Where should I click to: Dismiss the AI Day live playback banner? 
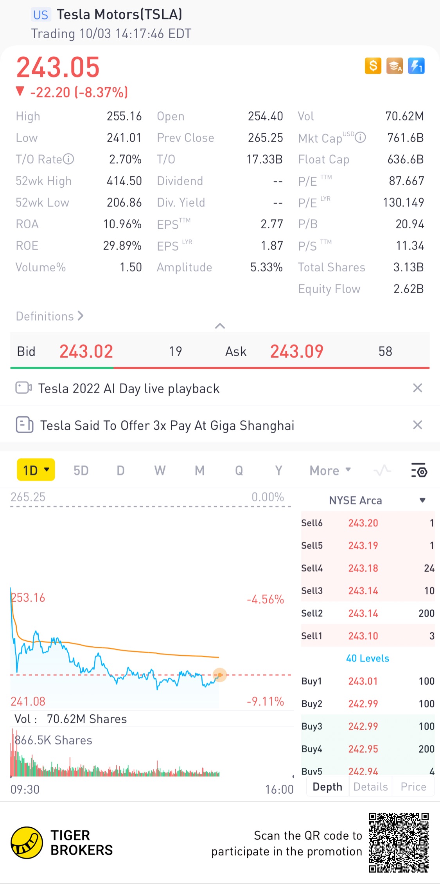417,388
